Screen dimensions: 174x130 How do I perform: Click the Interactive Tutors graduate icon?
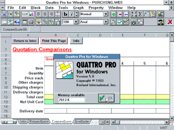160,22
